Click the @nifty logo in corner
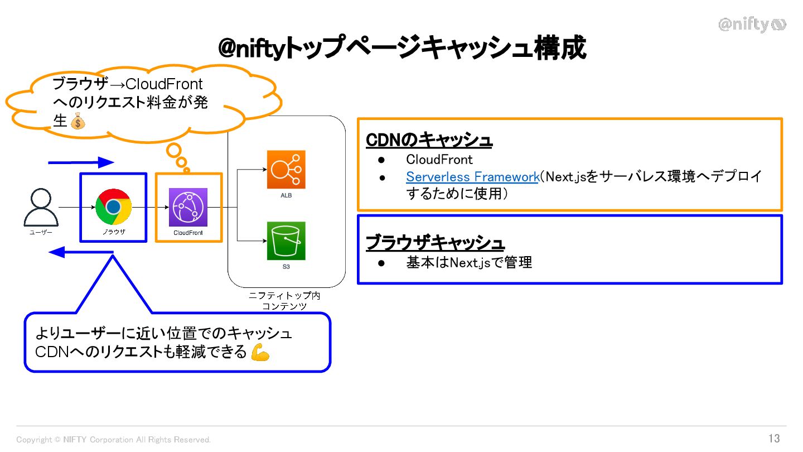This screenshot has width=803, height=452. point(752,25)
